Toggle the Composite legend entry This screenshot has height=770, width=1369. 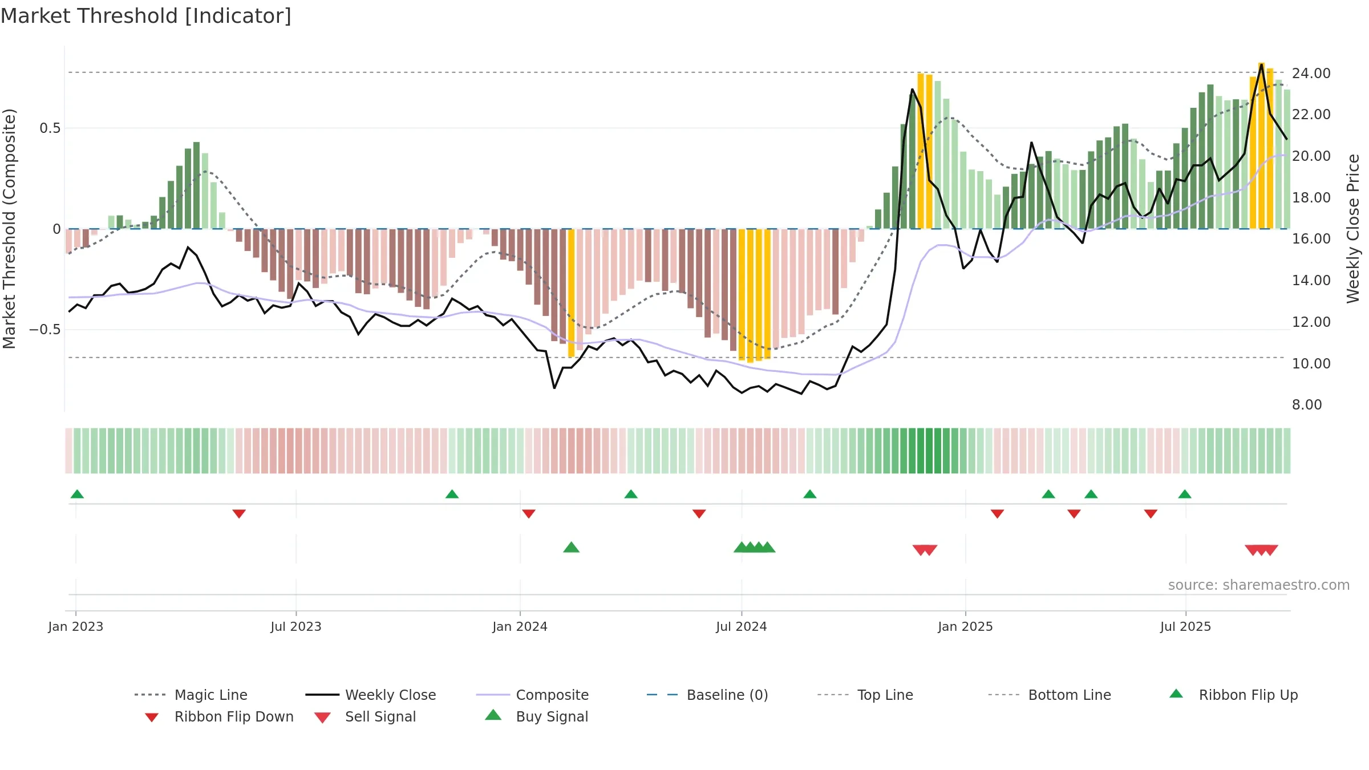pos(533,695)
